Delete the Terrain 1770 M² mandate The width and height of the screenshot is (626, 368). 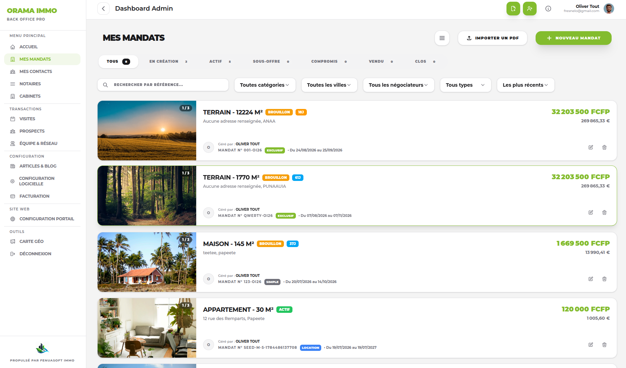pyautogui.click(x=604, y=212)
